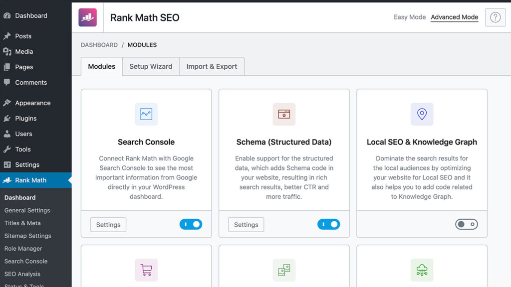Open SEO Analysis submenu item
Screen dimensions: 511x287
pos(22,274)
